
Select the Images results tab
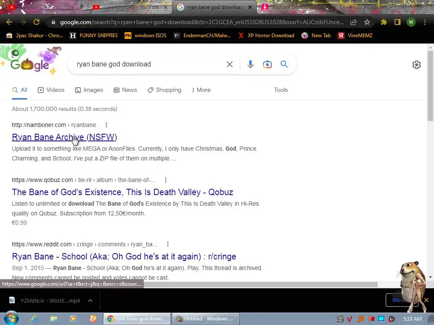coord(89,90)
